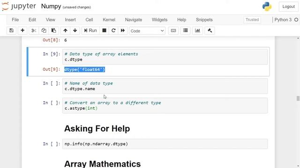
Task: Restart the kernel with circular arrow icon
Action: (x=113, y=30)
